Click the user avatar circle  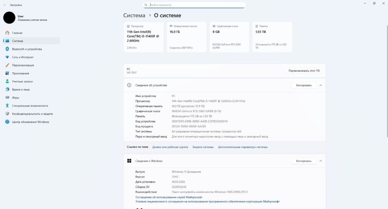(9, 18)
